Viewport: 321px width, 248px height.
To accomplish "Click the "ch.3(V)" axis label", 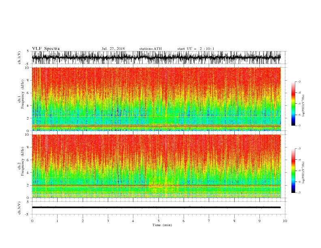I will pyautogui.click(x=19, y=208).
